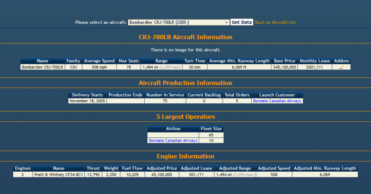The image size is (371, 194).
Task: Click the Base Price column header
Action: tap(285, 61)
